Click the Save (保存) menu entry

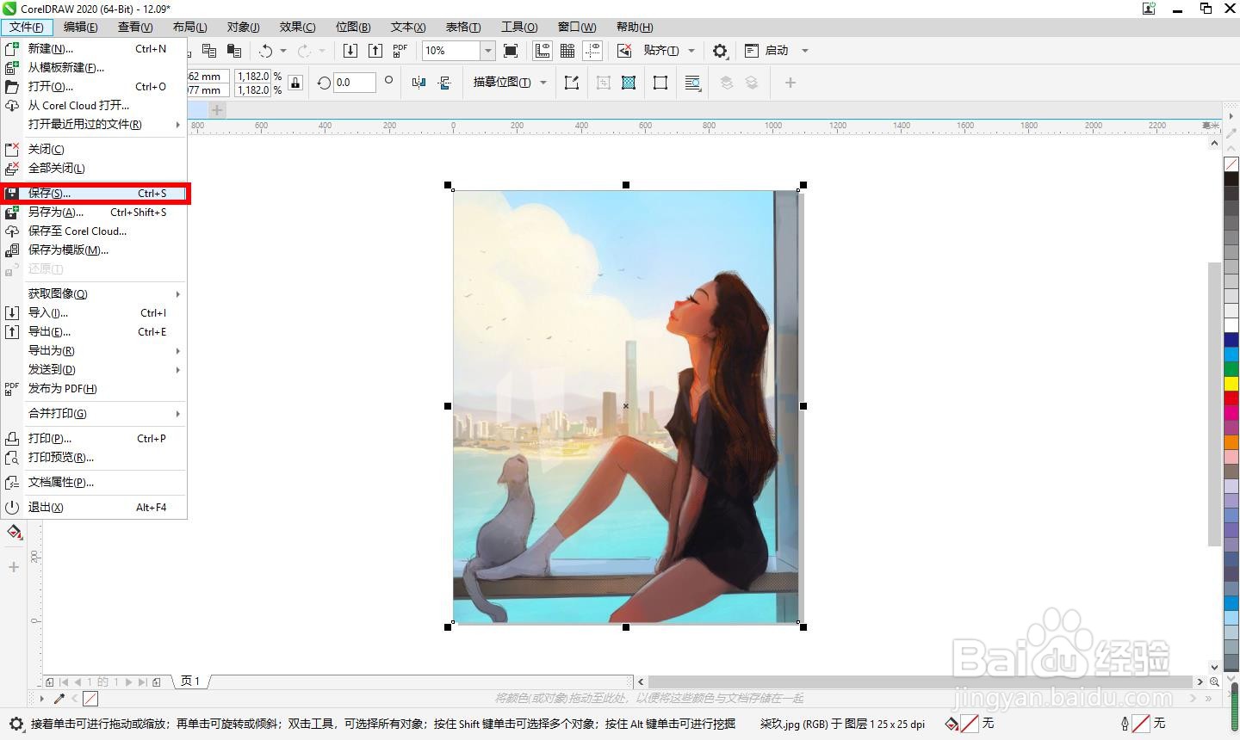coord(95,194)
